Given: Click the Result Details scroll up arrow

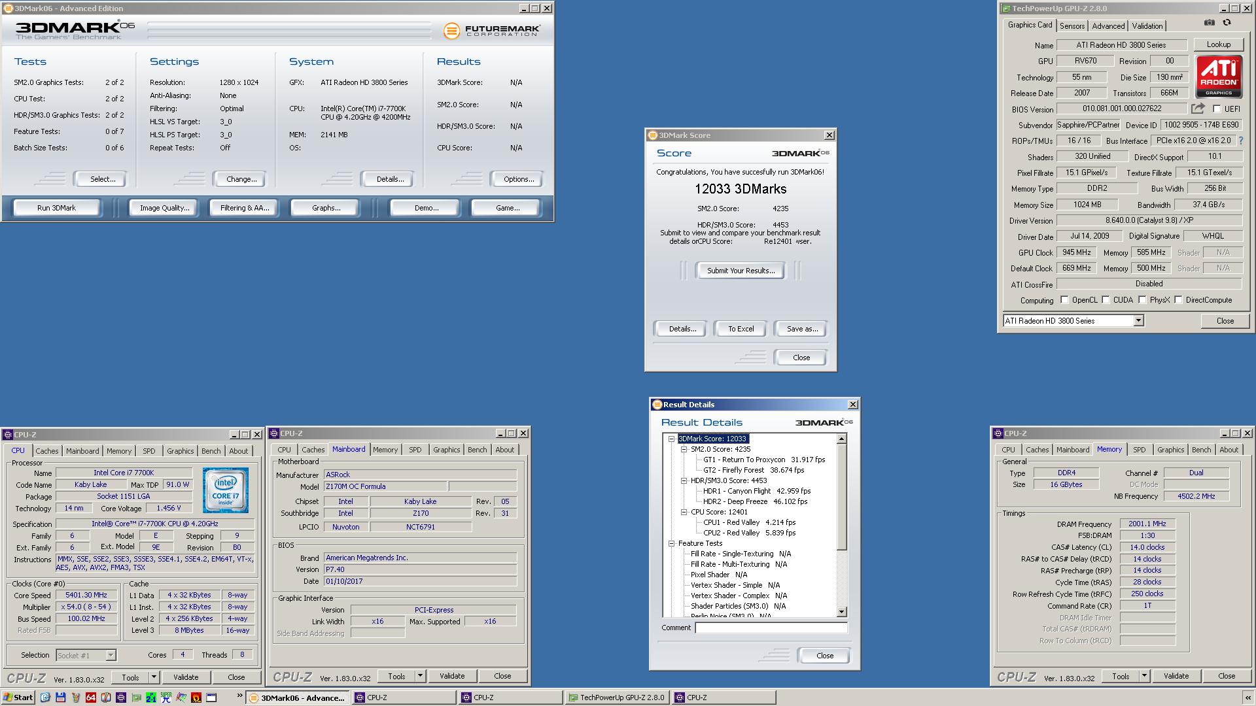Looking at the screenshot, I should 842,439.
